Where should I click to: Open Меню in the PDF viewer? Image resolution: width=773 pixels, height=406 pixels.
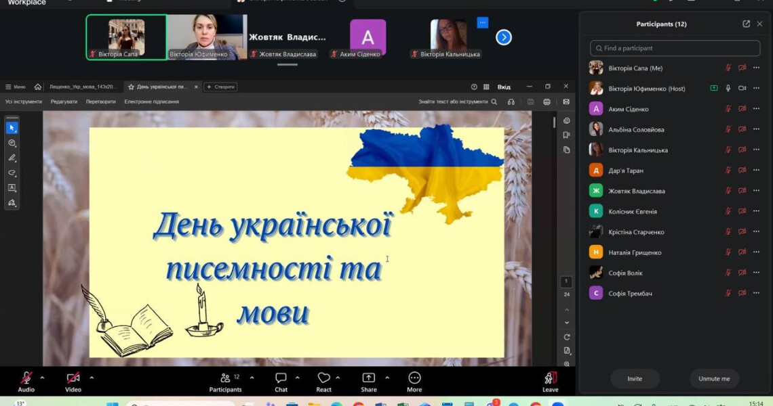click(16, 87)
